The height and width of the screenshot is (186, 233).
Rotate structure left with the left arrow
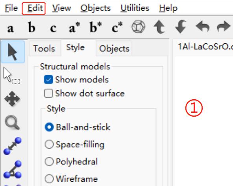pyautogui.click(x=203, y=26)
